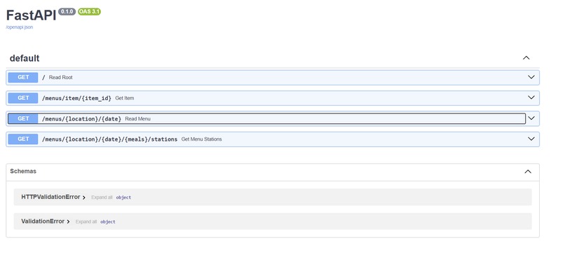Click the /menus/{location}/{date} path text
The width and height of the screenshot is (565, 280).
[x=81, y=118]
